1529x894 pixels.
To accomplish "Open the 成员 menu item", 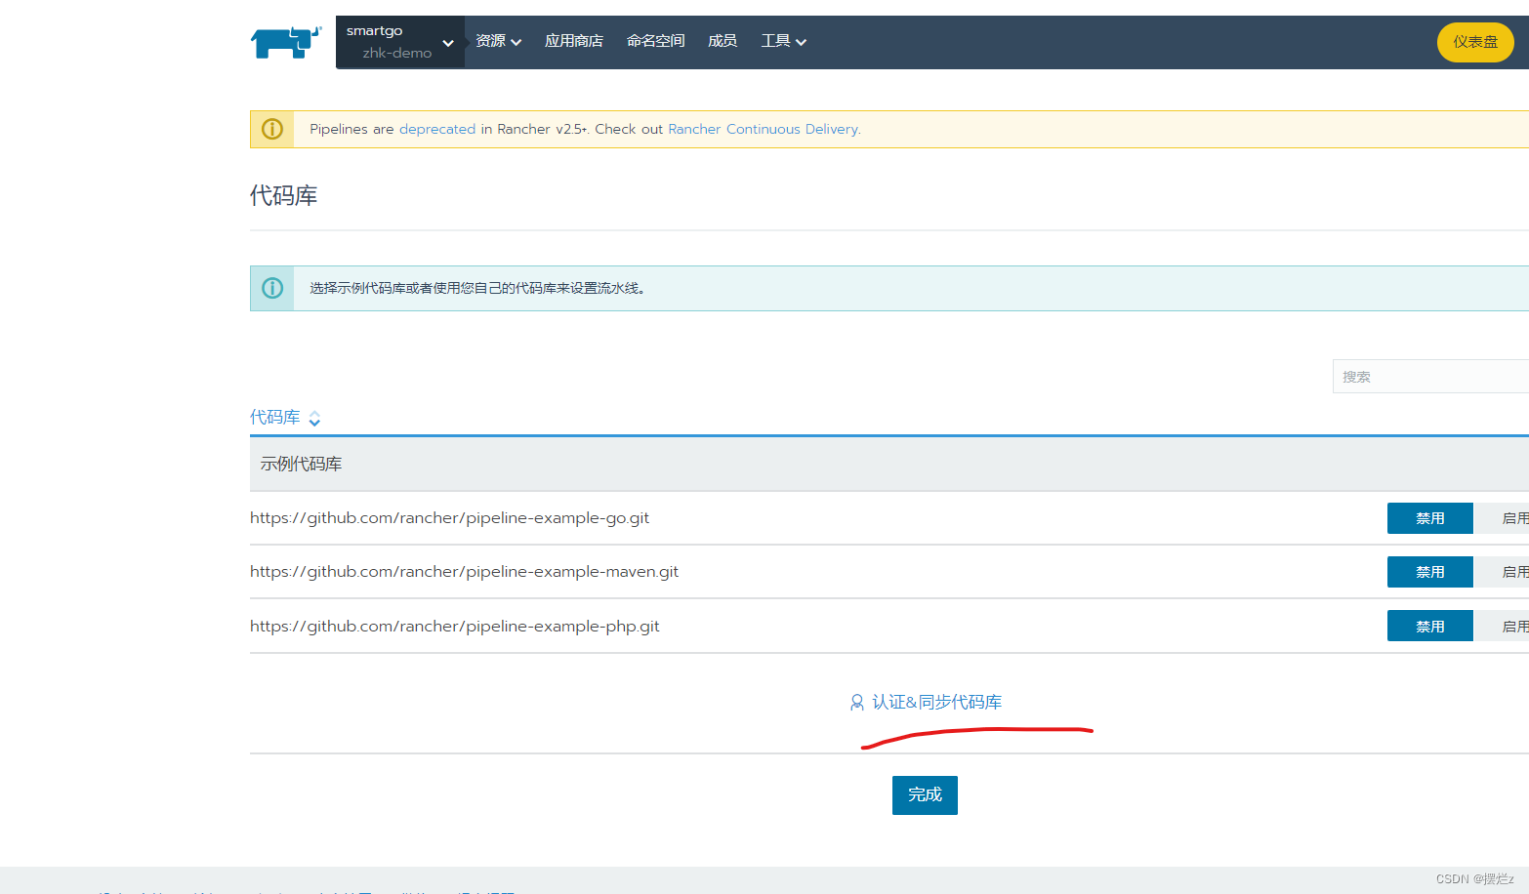I will click(x=723, y=41).
